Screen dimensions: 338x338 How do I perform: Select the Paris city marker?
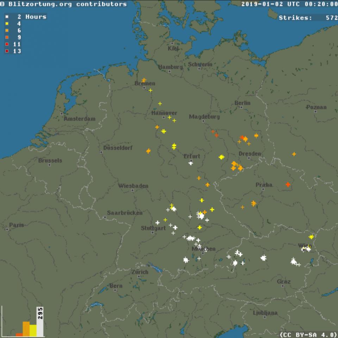pos(7,229)
